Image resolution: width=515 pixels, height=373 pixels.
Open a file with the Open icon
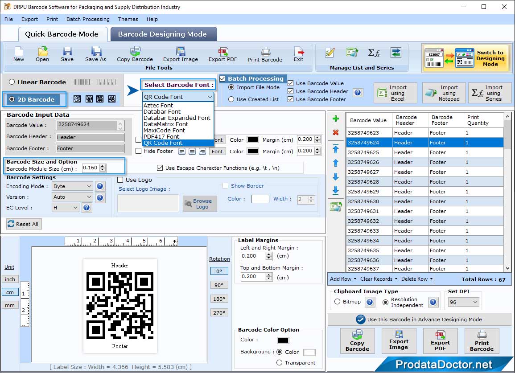click(x=42, y=54)
